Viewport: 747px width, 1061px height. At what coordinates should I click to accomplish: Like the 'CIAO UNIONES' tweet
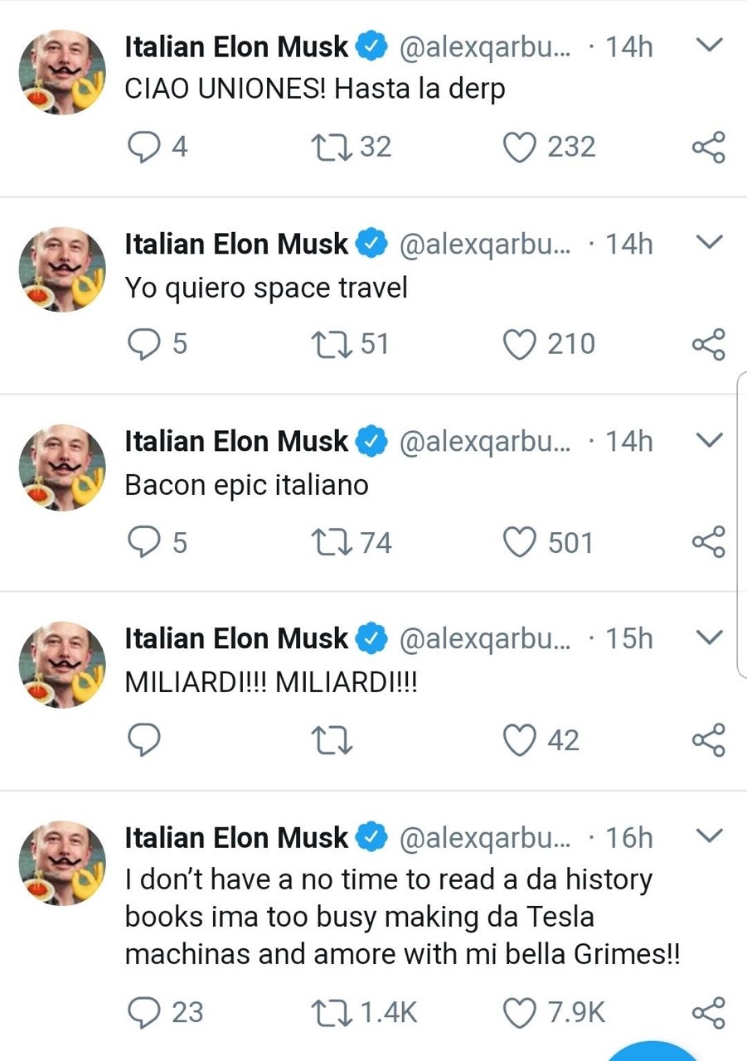(x=520, y=147)
